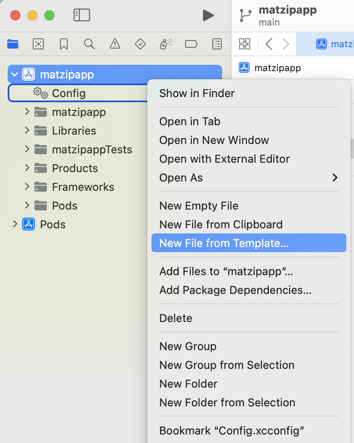Choose Add Package Dependencies…
This screenshot has width=354, height=443.
click(249, 290)
